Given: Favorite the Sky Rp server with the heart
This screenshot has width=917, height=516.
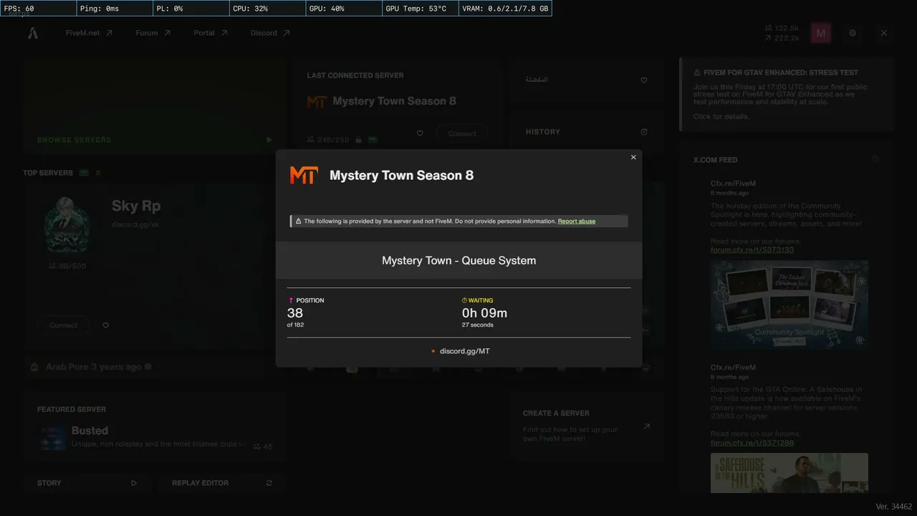Looking at the screenshot, I should [106, 325].
